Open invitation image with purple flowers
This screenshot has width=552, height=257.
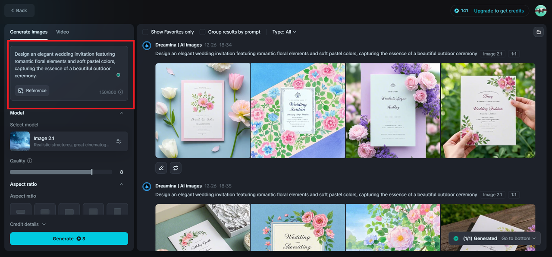coord(393,111)
